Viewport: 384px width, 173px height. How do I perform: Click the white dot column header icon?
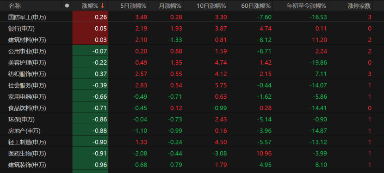click(x=67, y=6)
